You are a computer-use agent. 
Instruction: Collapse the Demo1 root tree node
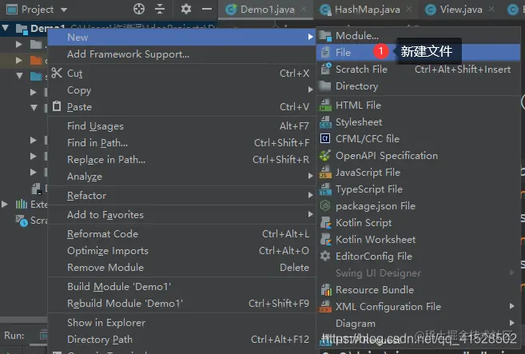pos(6,28)
